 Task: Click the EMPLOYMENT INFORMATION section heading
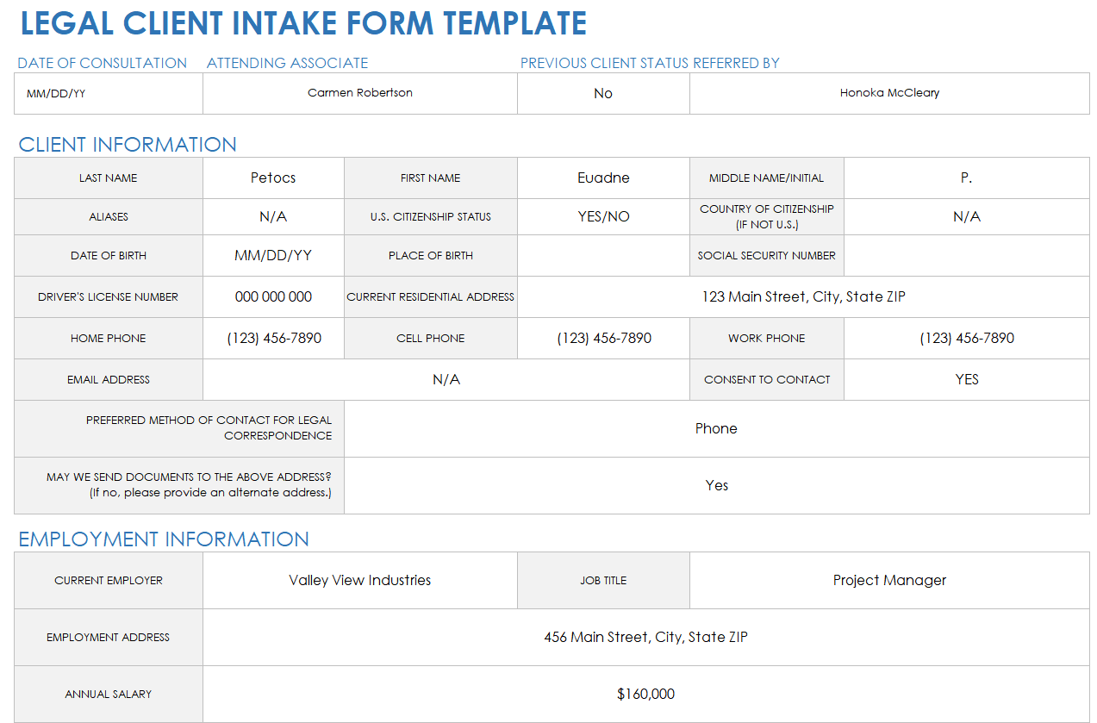point(164,539)
